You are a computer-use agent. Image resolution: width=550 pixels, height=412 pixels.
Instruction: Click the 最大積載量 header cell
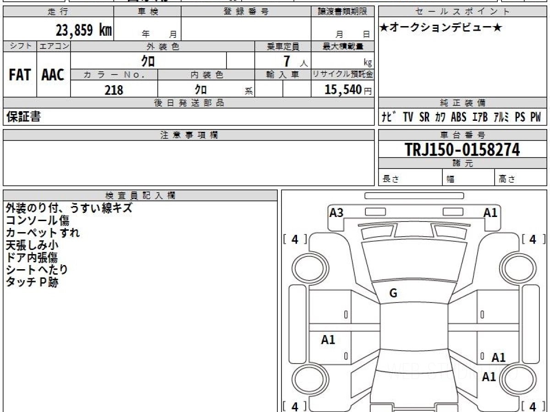tap(343, 46)
